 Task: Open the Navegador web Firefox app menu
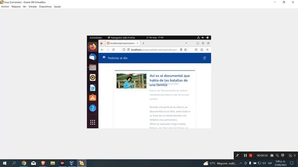tap(121, 38)
